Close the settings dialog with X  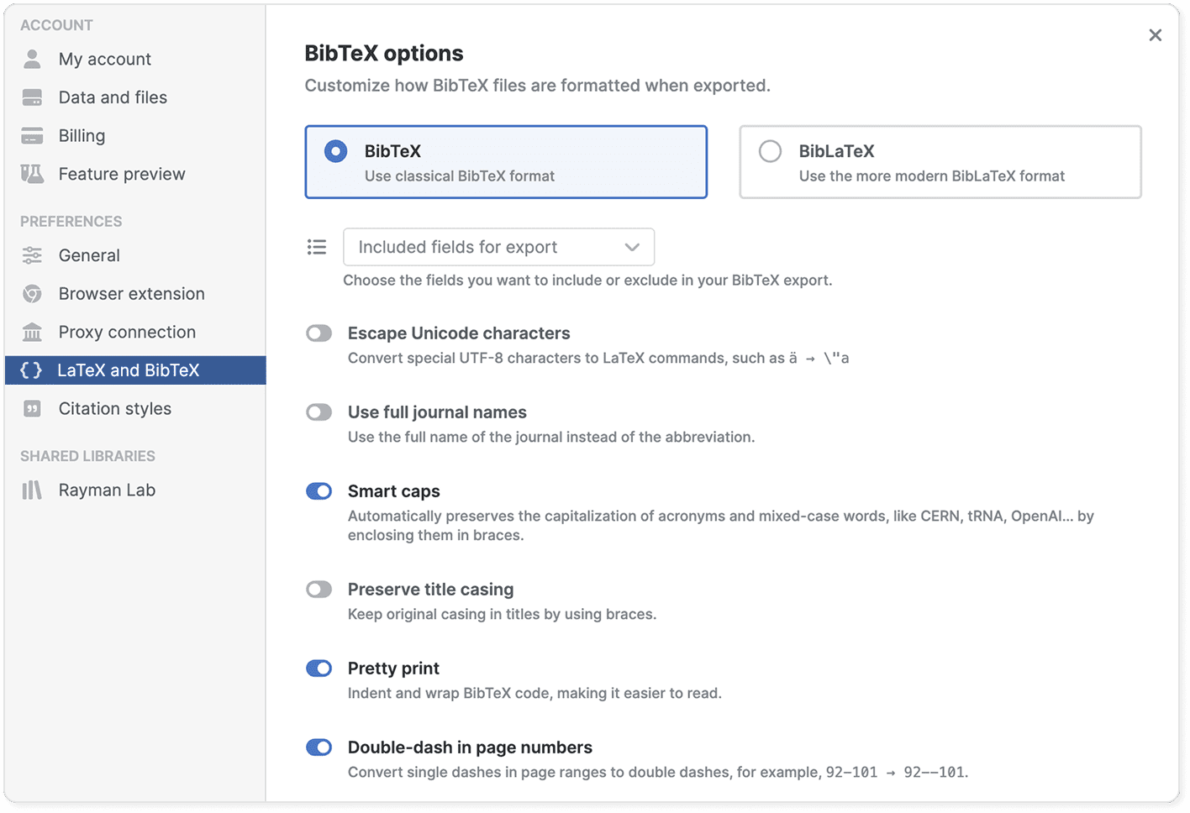click(1155, 35)
